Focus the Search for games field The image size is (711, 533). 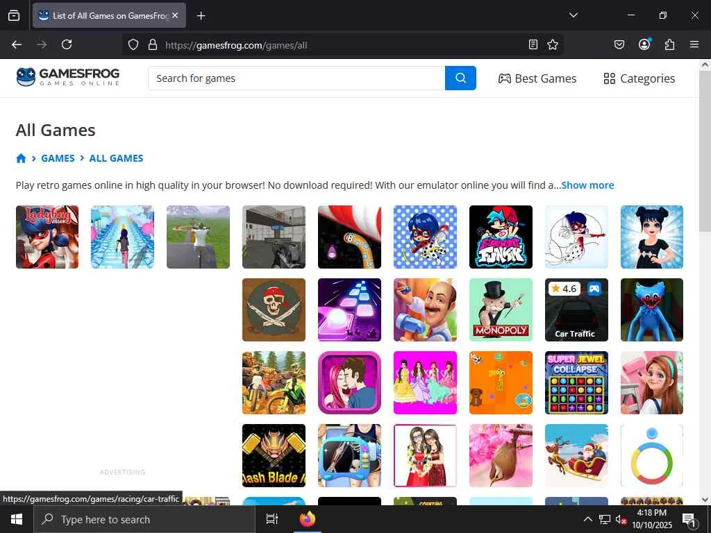[296, 78]
